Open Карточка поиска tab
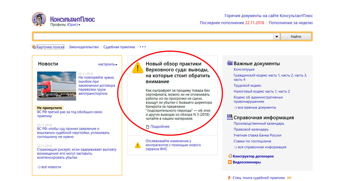Viewport: 345px width, 181px height. pos(50,47)
